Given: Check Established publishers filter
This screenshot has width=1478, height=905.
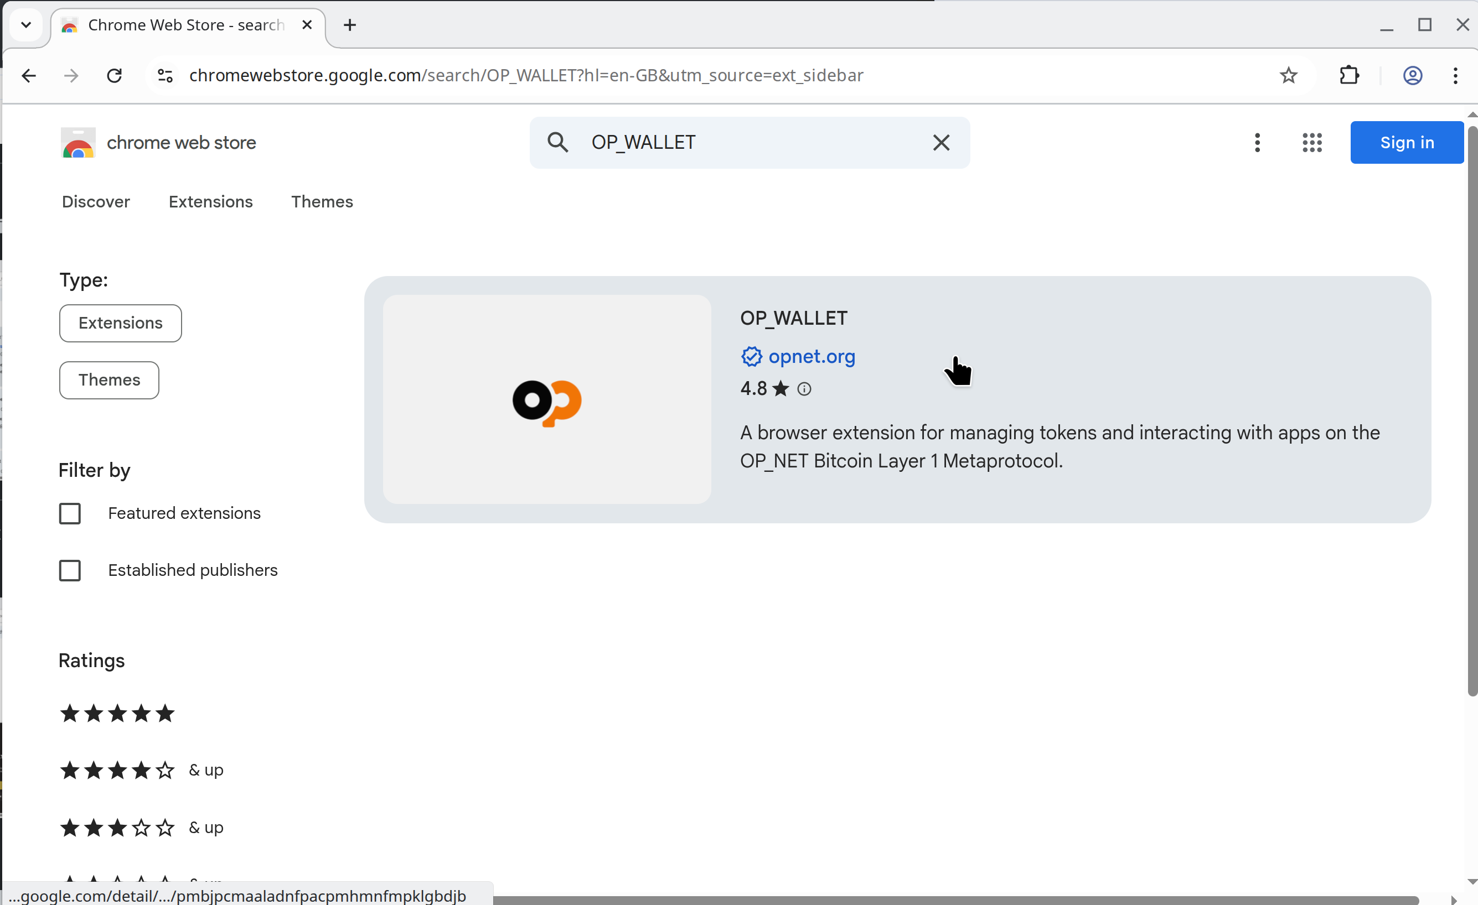Looking at the screenshot, I should pyautogui.click(x=70, y=570).
